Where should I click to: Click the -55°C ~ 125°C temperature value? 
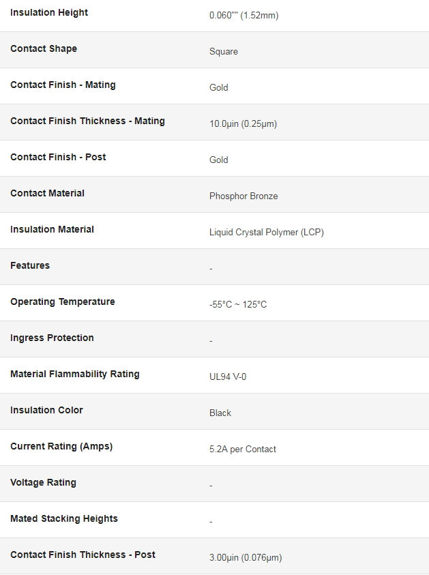(238, 305)
